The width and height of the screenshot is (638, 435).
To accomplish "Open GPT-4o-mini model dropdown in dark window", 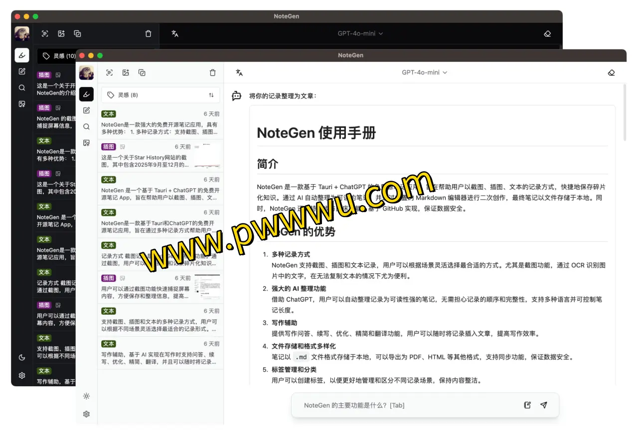I will click(360, 34).
